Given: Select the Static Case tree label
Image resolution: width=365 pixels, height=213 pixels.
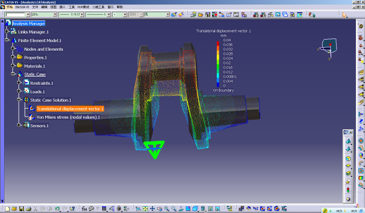Looking at the screenshot, I should point(35,75).
